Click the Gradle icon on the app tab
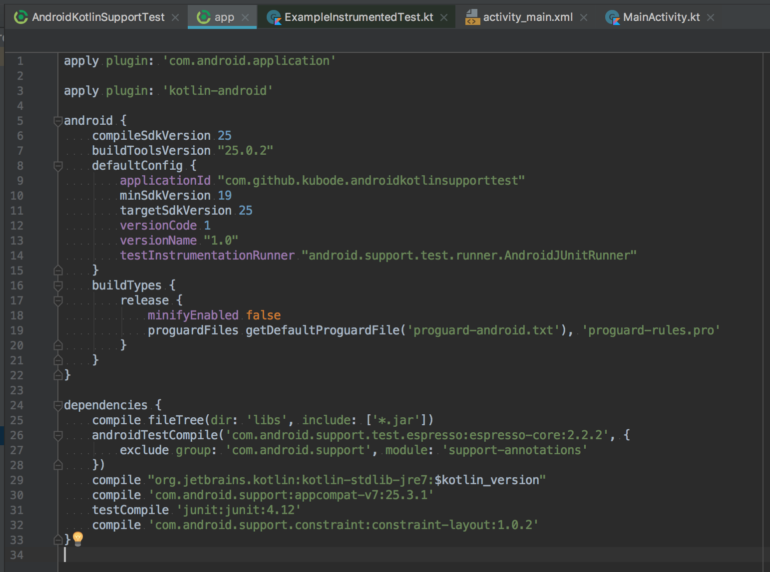This screenshot has height=572, width=770. 204,17
